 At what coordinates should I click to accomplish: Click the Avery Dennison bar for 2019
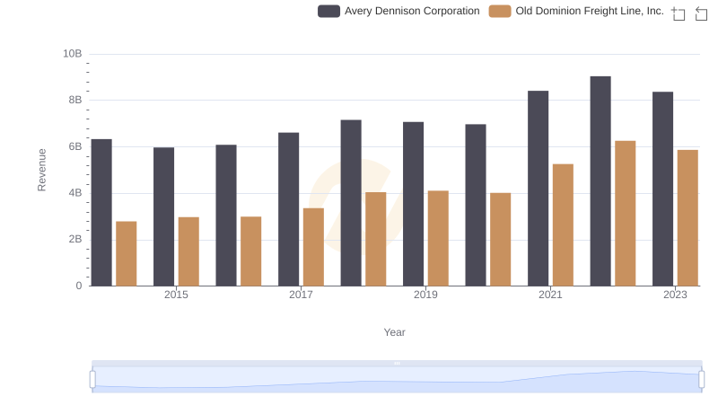pos(413,204)
